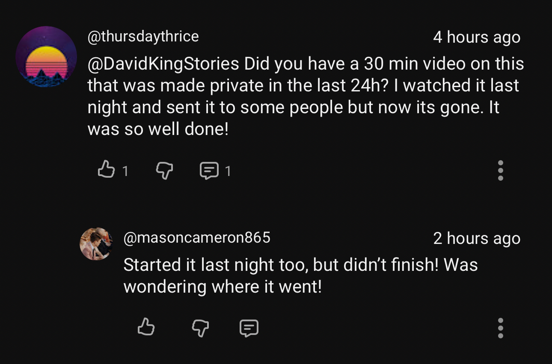
Task: Tap the like count beside first thumbs up
Action: (x=125, y=171)
